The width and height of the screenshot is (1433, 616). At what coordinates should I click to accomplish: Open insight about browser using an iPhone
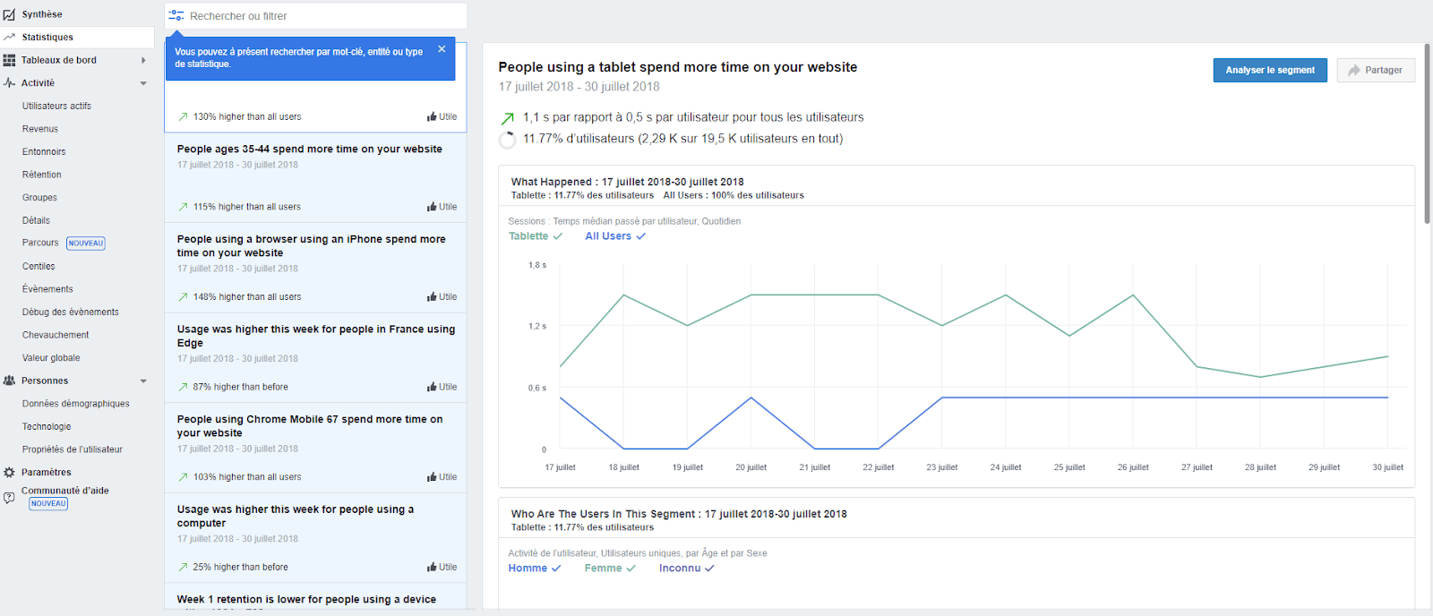[x=311, y=246]
